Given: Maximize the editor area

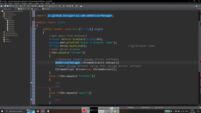Looking at the screenshot, I should coord(200,9).
